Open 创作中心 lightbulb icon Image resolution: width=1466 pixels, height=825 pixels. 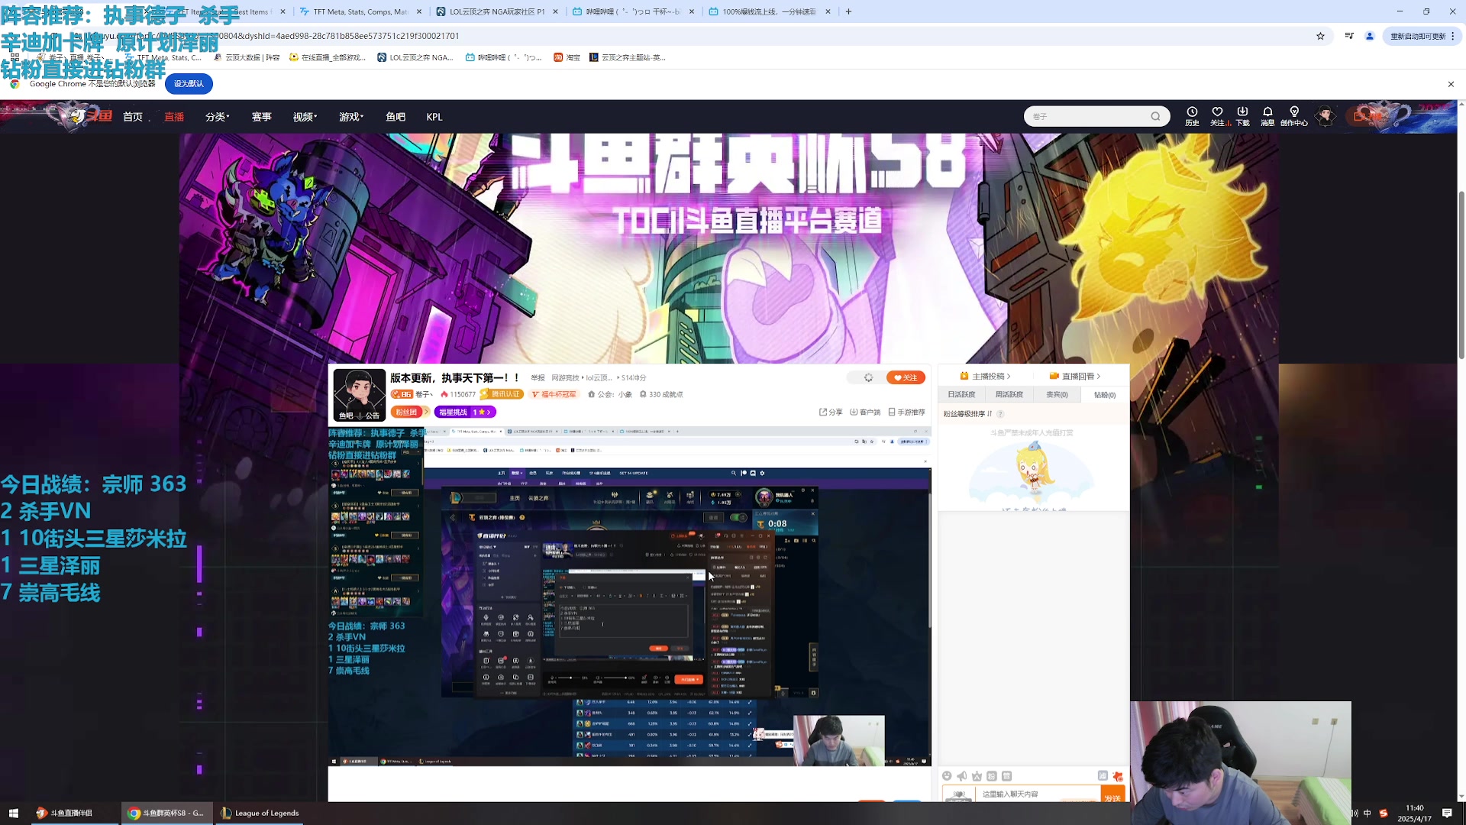click(1294, 116)
